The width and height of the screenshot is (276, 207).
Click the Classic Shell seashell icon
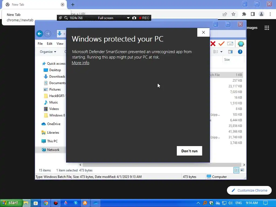(x=241, y=44)
